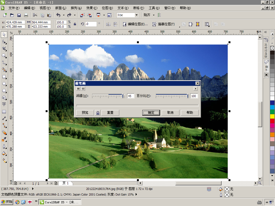Select the Fill tool in toolbox

(x=4, y=154)
